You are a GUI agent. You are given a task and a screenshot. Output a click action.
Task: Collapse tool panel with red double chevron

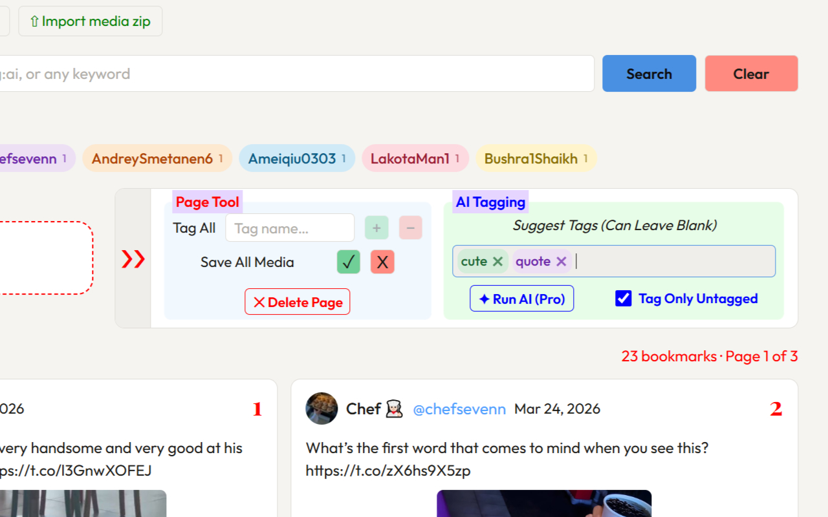[133, 259]
